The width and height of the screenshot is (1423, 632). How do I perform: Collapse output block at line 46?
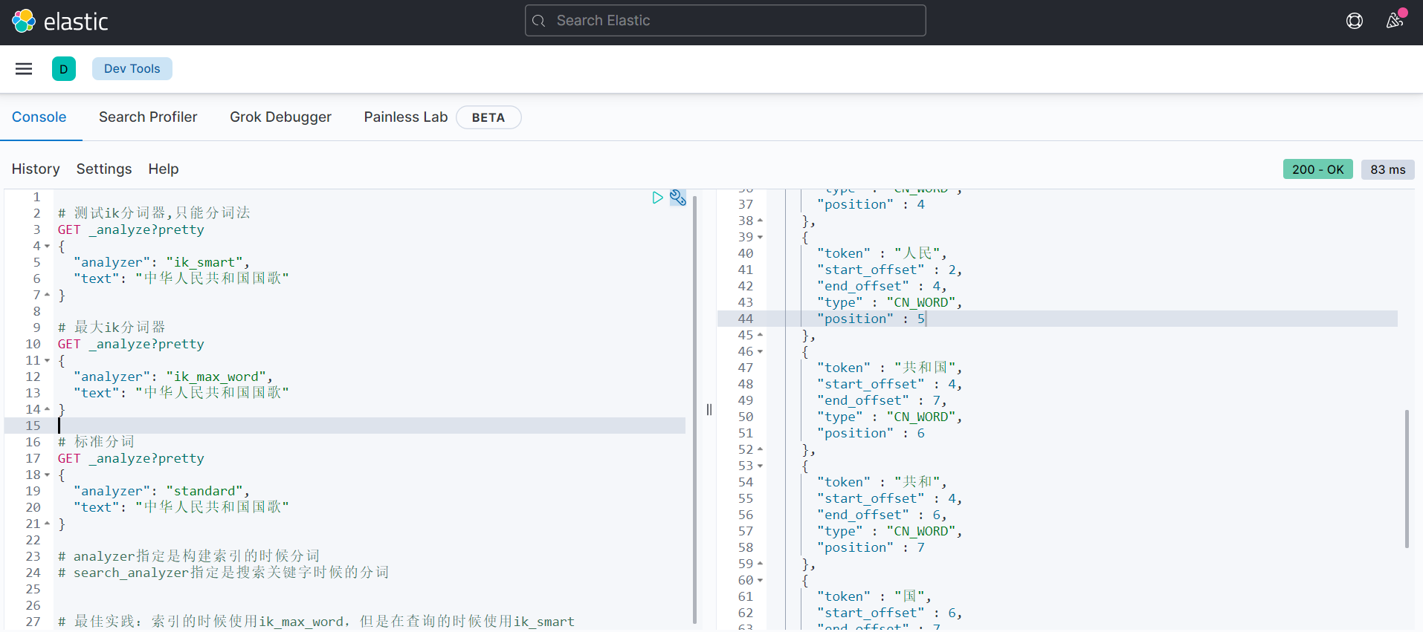760,352
